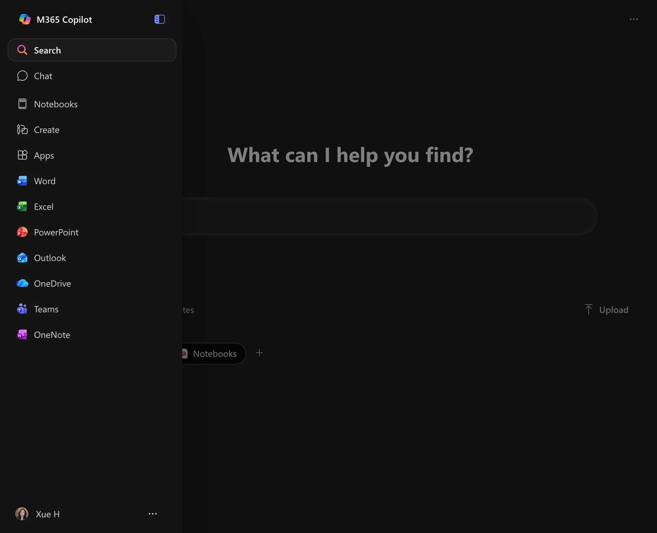Screen dimensions: 657x533
Task: Click the Search magnifier icon
Action: [x=22, y=50]
